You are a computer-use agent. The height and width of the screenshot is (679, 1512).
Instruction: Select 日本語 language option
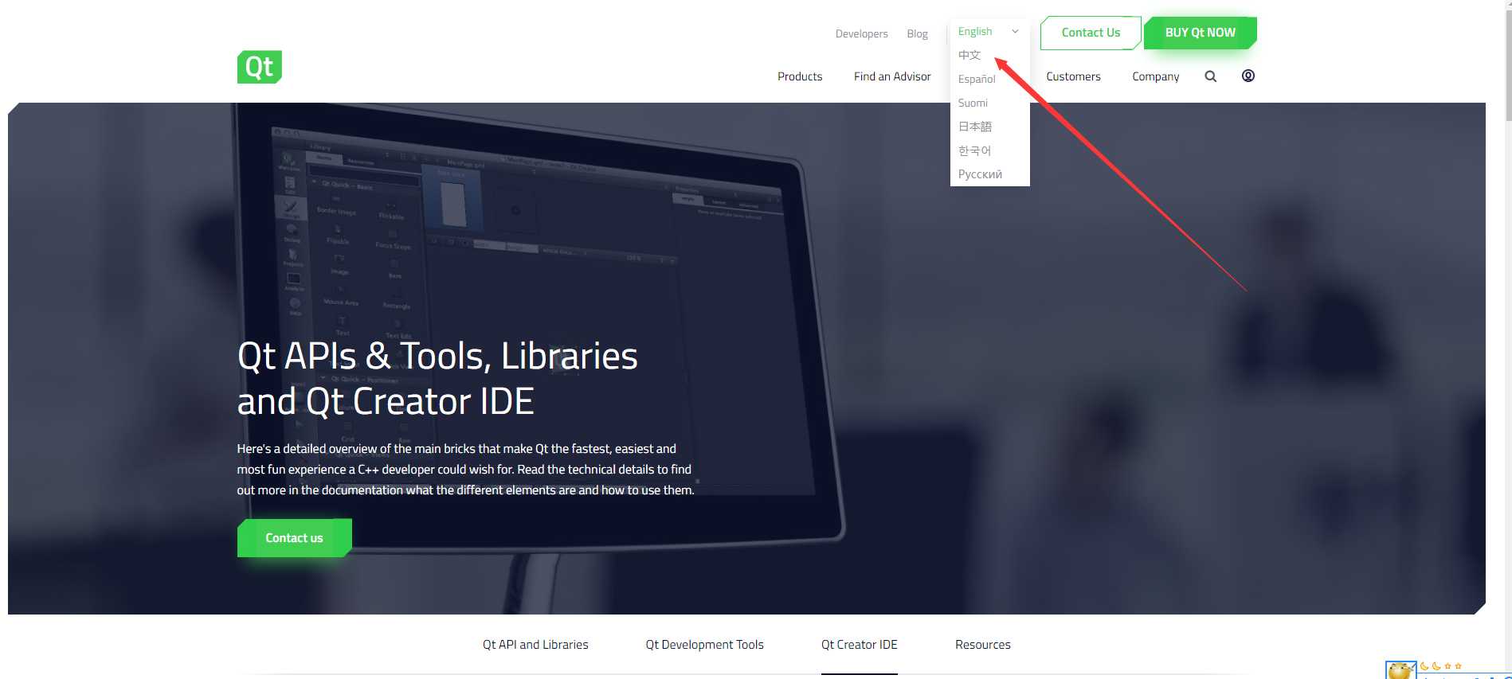click(x=975, y=127)
